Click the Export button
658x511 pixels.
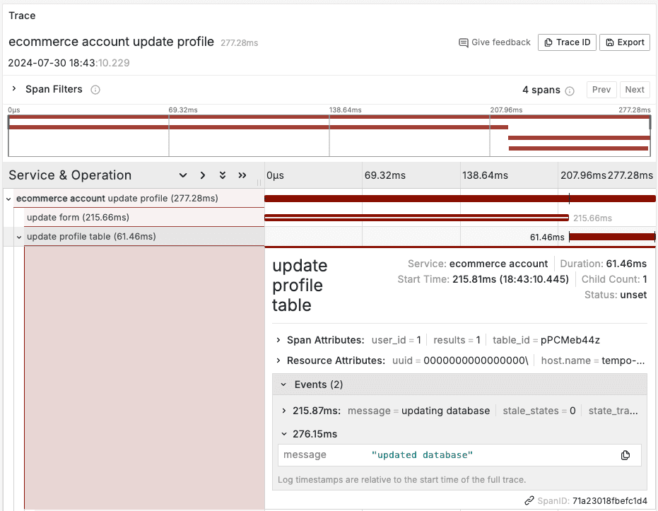tap(625, 42)
